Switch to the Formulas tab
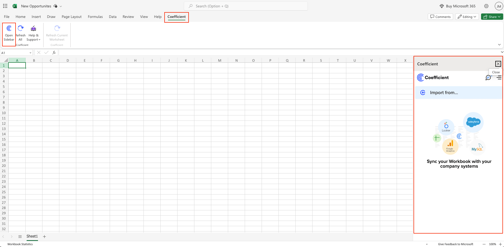 click(95, 17)
